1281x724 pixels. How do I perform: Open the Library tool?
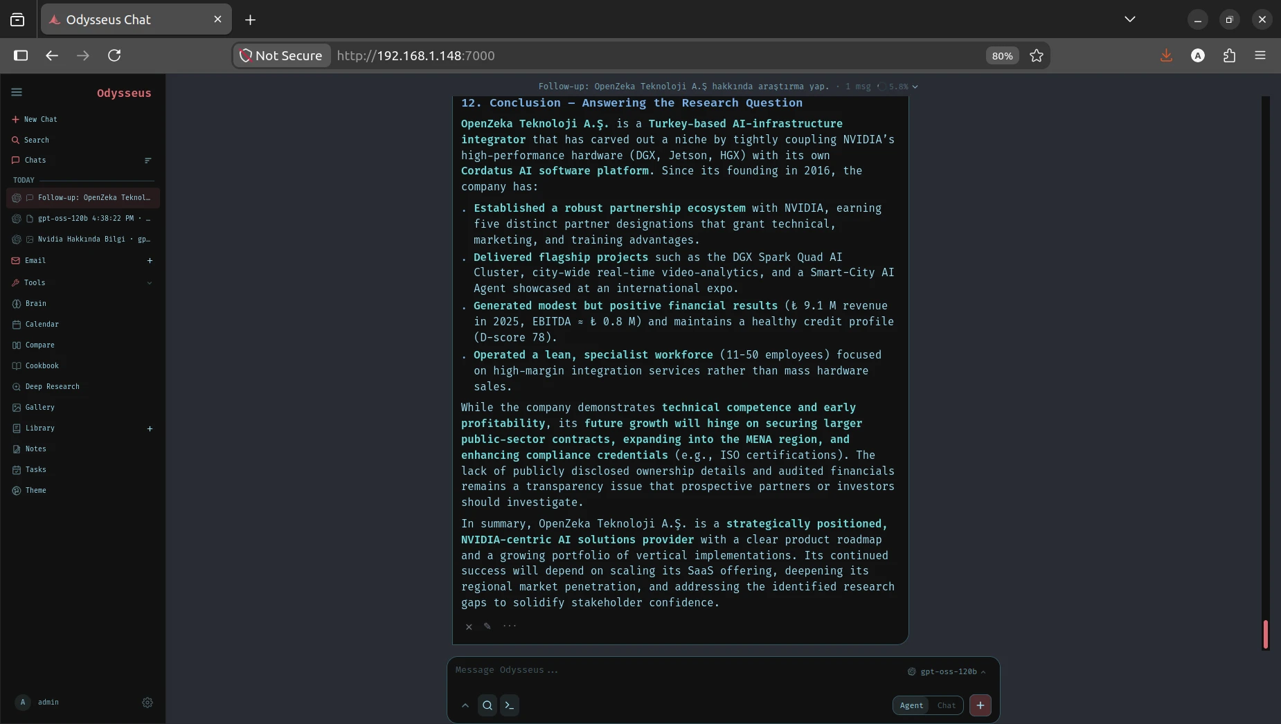coord(33,428)
